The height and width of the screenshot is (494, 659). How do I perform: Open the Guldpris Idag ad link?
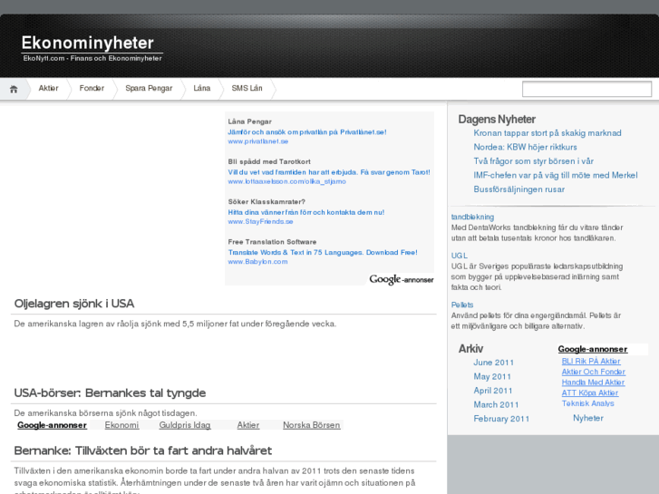tap(185, 425)
